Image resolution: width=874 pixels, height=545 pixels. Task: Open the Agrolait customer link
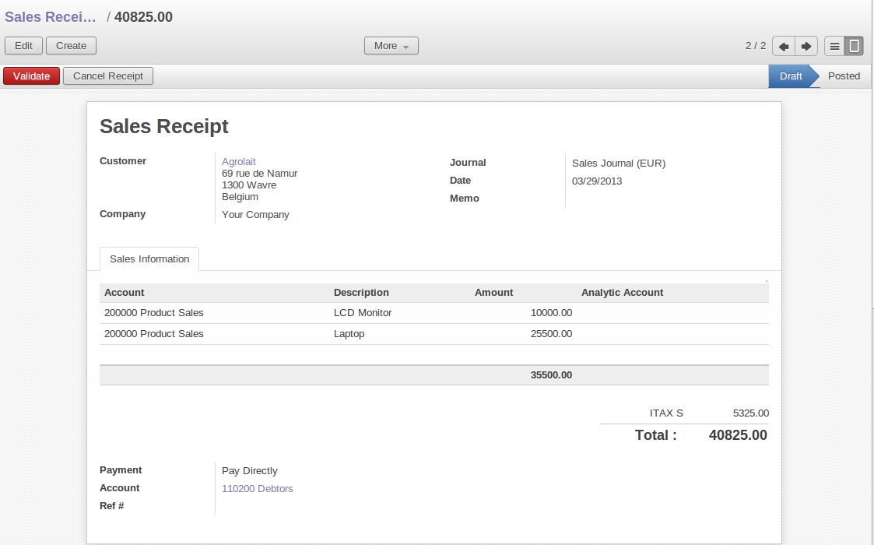(x=239, y=162)
